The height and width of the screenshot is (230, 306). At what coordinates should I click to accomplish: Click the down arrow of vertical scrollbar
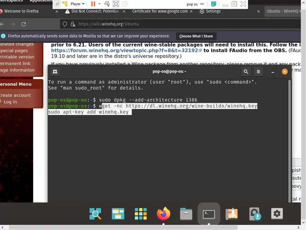pos(304,223)
